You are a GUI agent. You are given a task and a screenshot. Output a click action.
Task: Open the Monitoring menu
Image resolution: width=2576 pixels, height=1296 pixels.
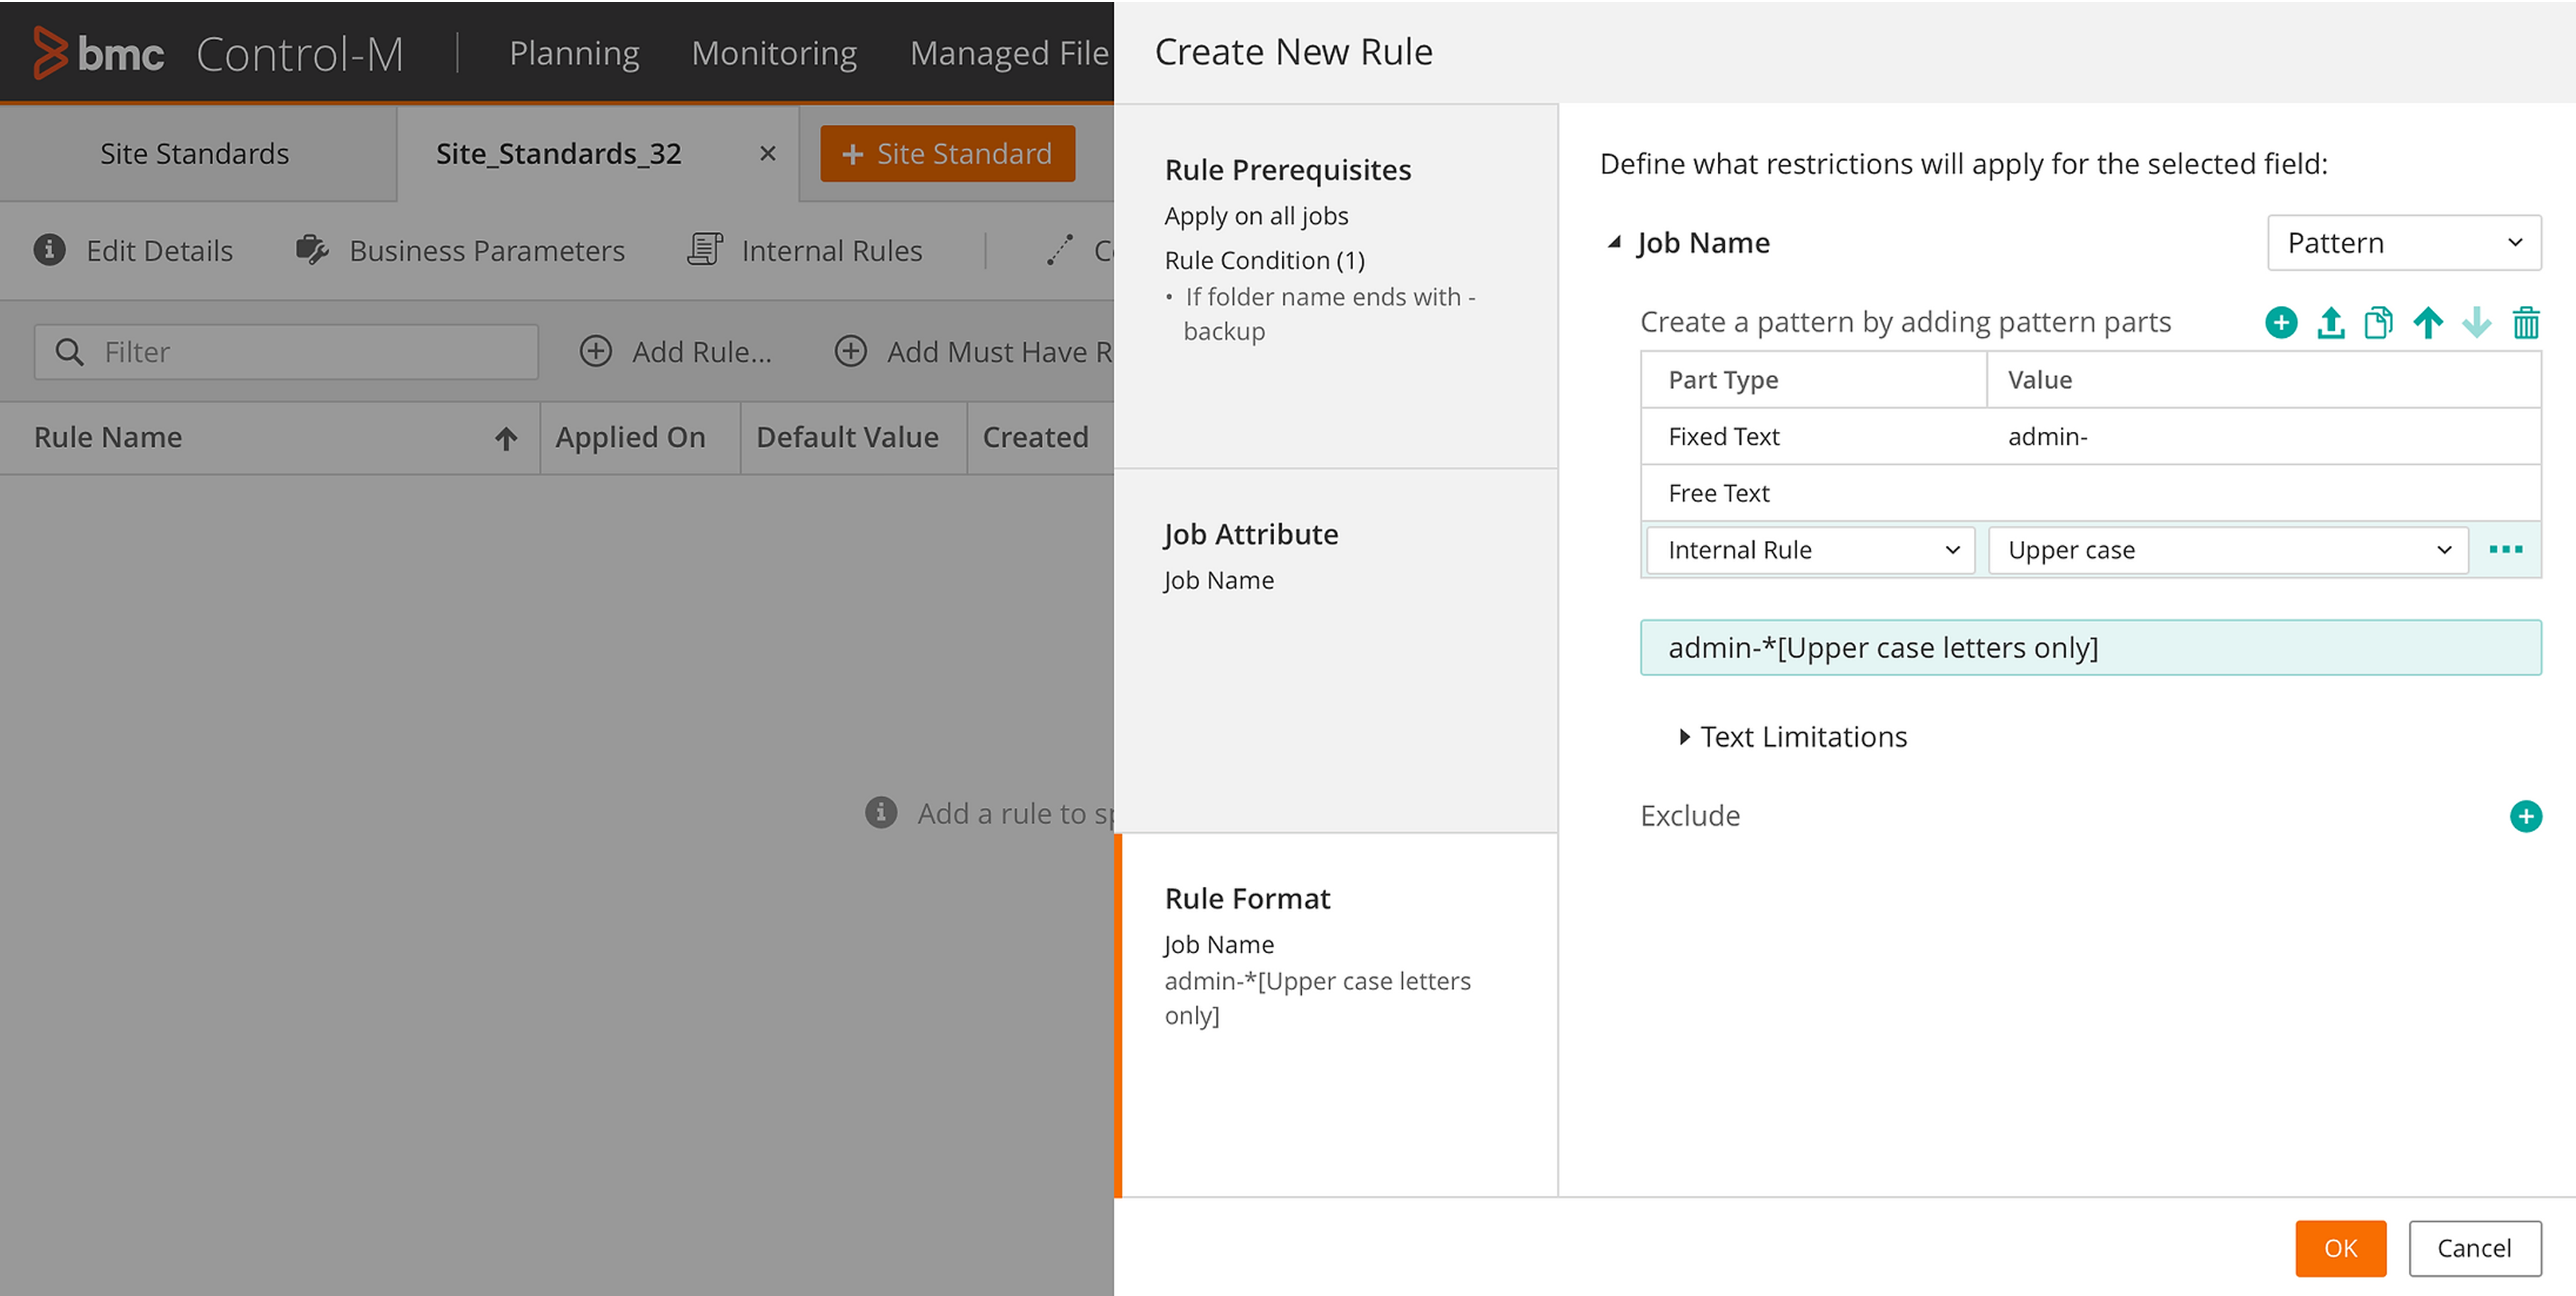(774, 53)
